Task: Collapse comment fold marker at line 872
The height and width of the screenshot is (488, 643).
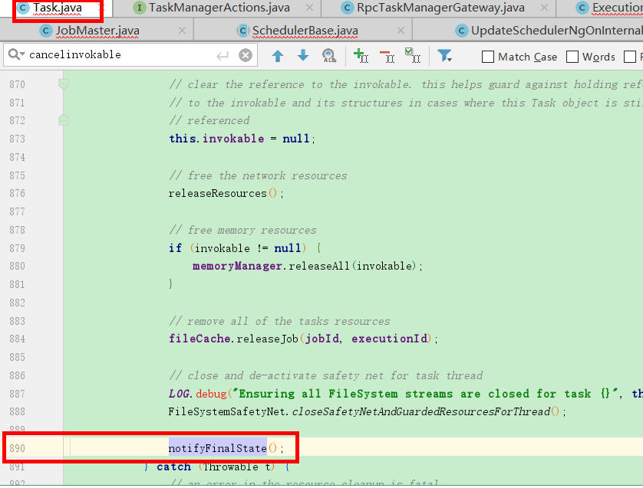Action: tap(63, 120)
